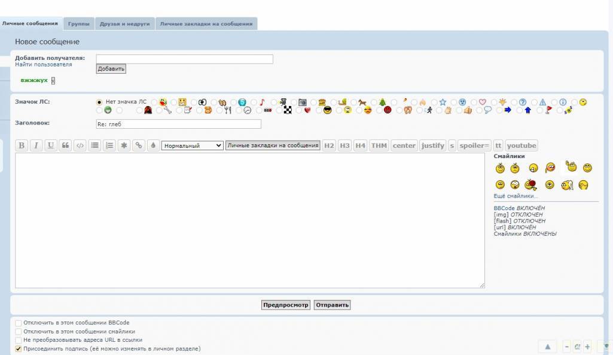Insert URL link via chain icon

139,145
